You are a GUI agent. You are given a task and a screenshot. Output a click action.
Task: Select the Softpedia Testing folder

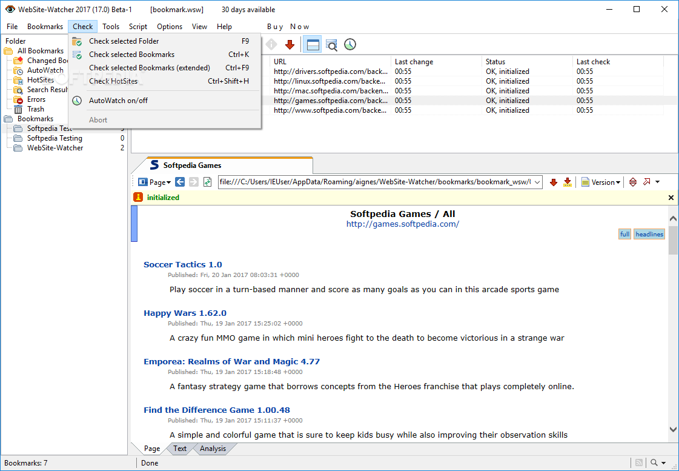(55, 138)
